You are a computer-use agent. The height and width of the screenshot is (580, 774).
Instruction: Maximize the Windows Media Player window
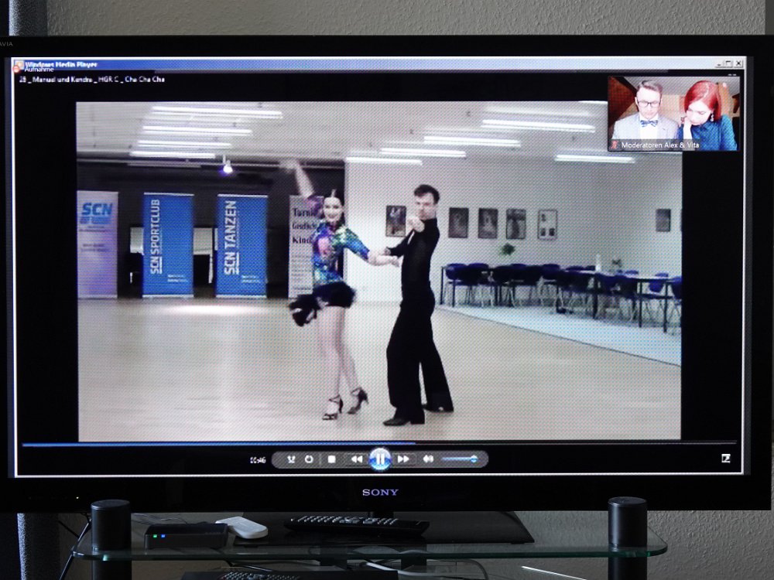(x=728, y=63)
